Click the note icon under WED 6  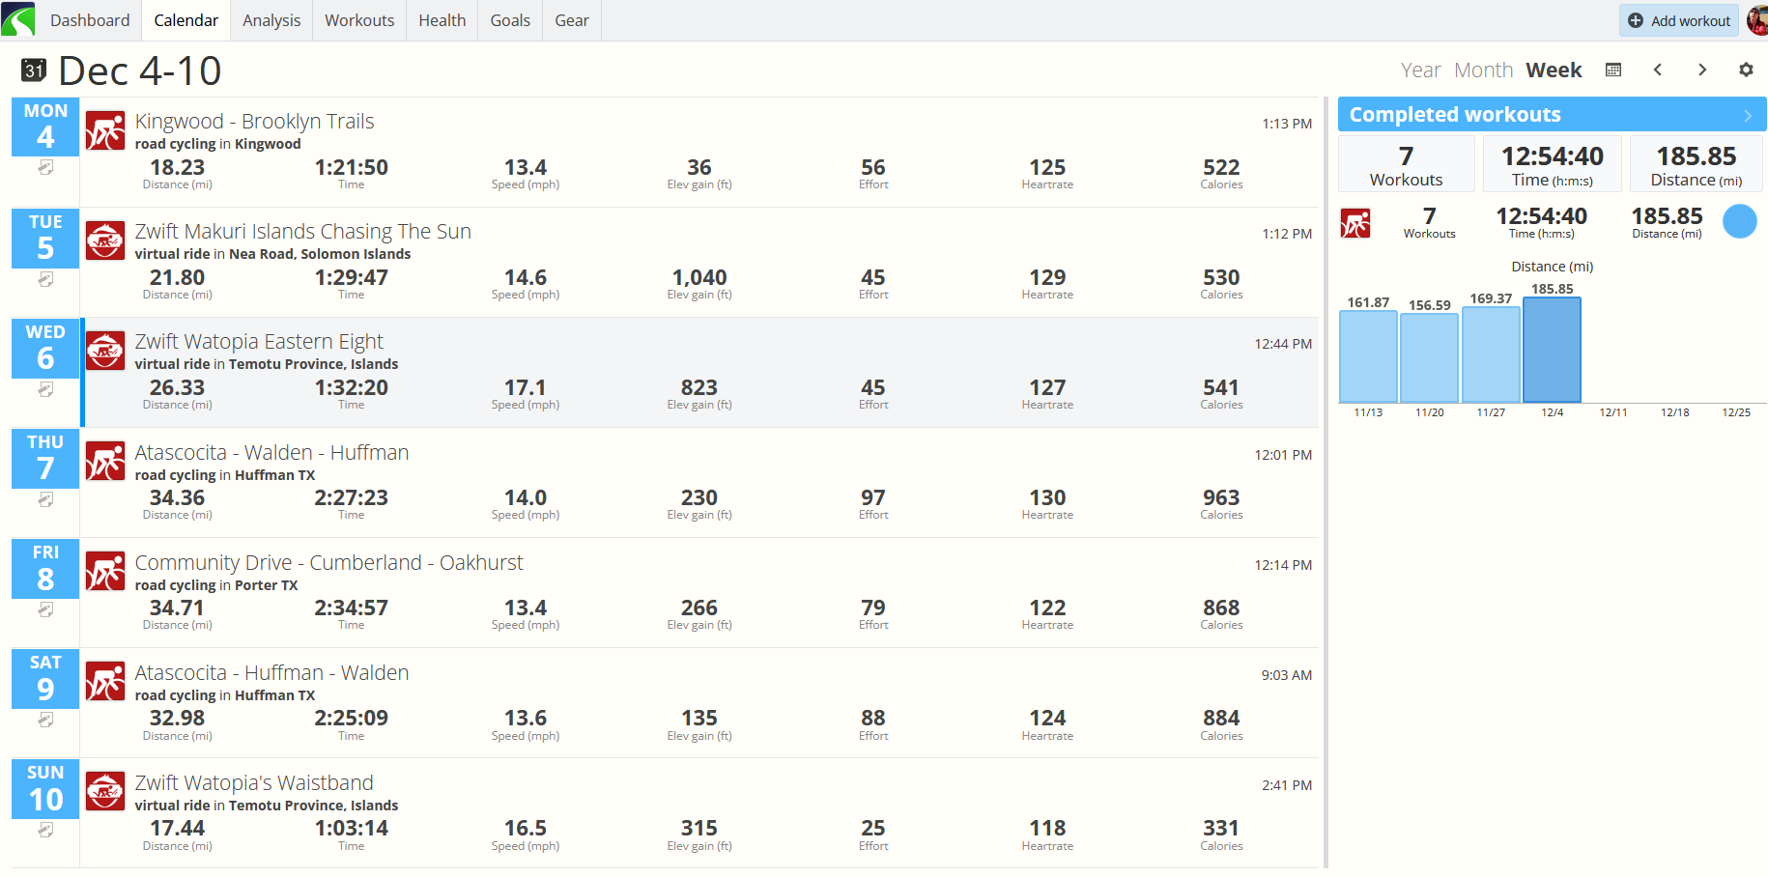point(45,389)
